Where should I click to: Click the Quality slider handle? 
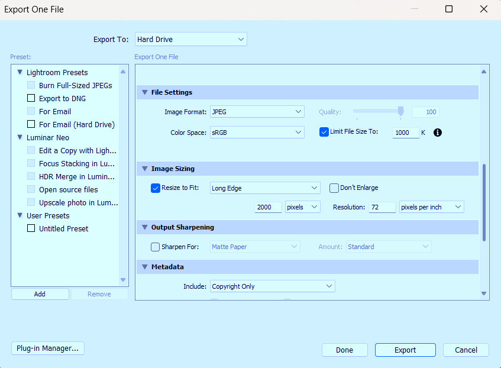pos(400,111)
